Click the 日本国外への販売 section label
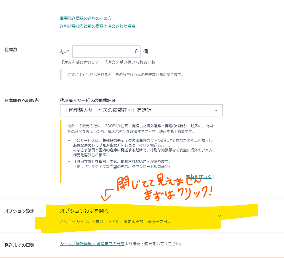This screenshot has width=284, height=258. pyautogui.click(x=22, y=101)
